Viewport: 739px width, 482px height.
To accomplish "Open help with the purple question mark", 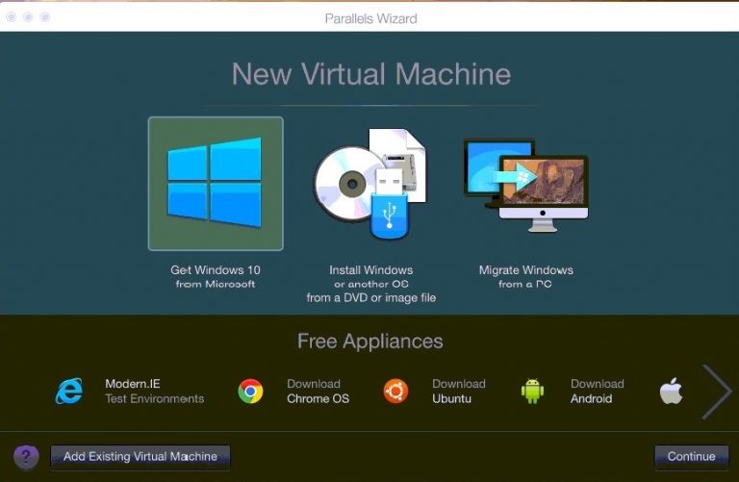I will pos(26,457).
